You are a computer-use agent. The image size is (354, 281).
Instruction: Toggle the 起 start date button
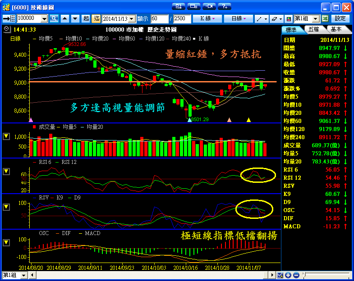click(x=86, y=18)
